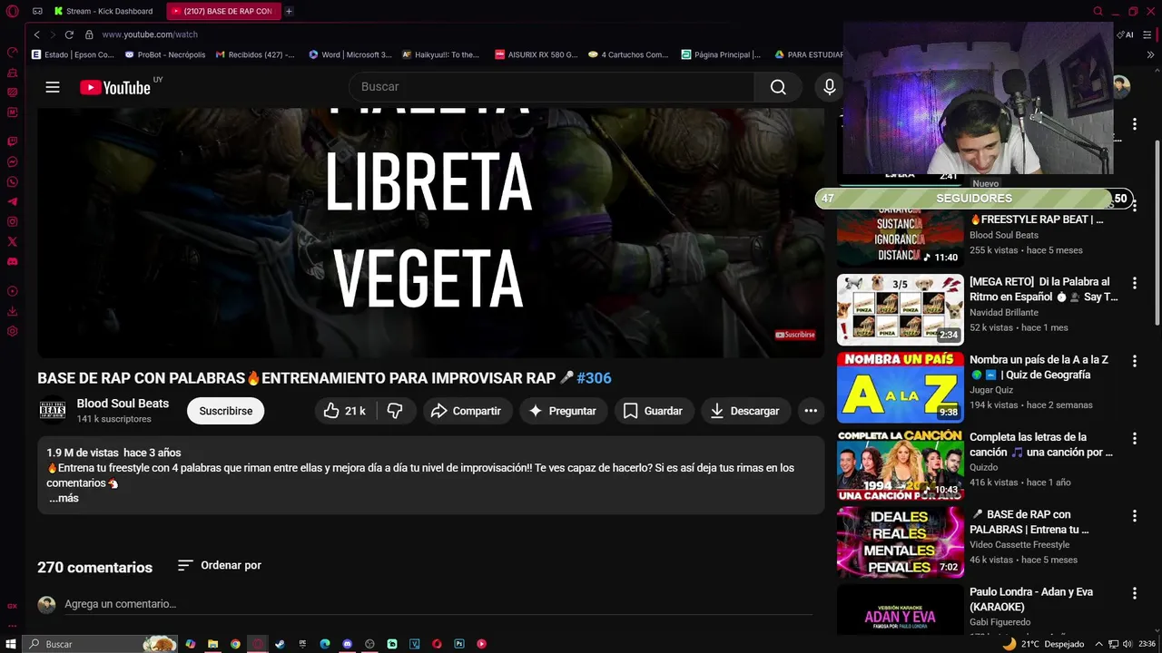This screenshot has width=1162, height=653.
Task: Open Messenger in Opera sidebar
Action: [x=12, y=161]
